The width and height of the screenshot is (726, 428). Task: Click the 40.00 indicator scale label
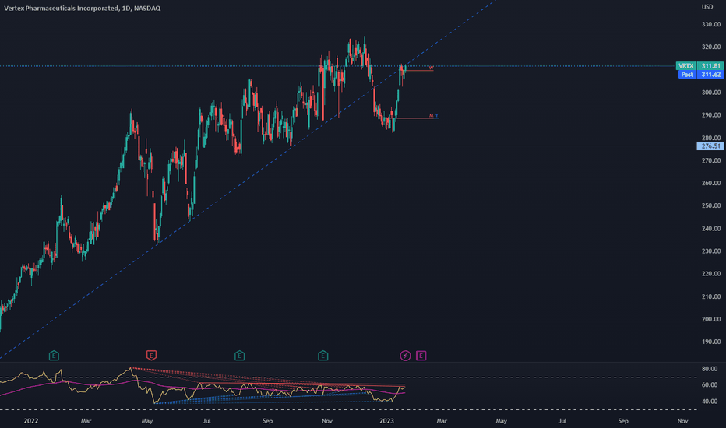[x=710, y=402]
